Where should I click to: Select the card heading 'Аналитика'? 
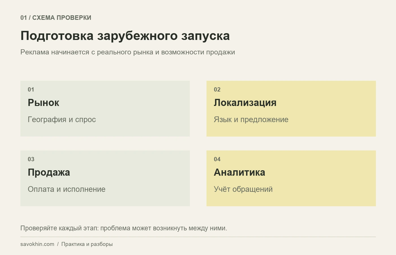click(x=239, y=172)
